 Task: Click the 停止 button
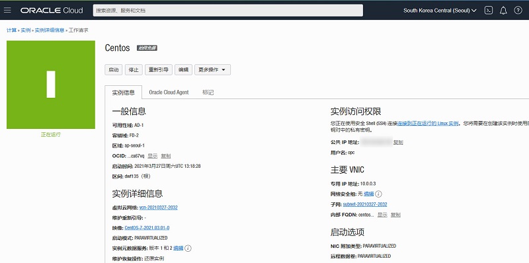tap(134, 70)
